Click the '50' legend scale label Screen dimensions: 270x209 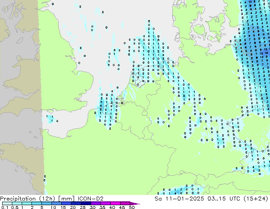pyautogui.click(x=132, y=207)
